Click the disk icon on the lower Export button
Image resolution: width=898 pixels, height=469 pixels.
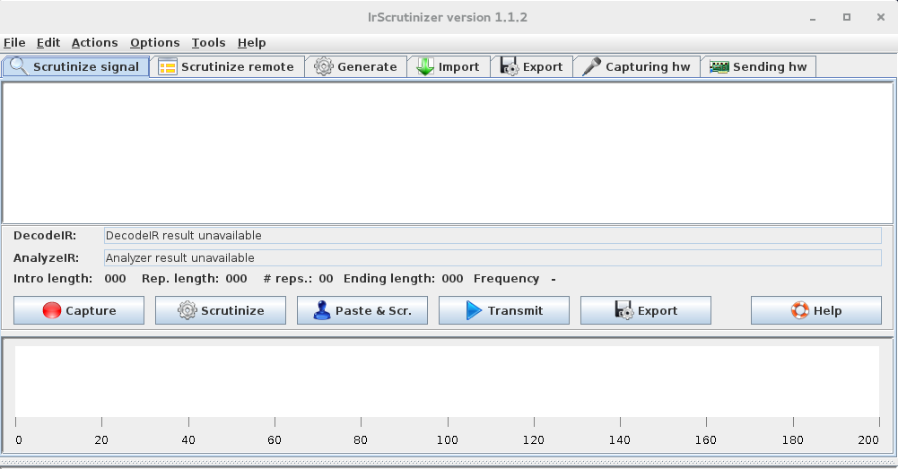[624, 310]
